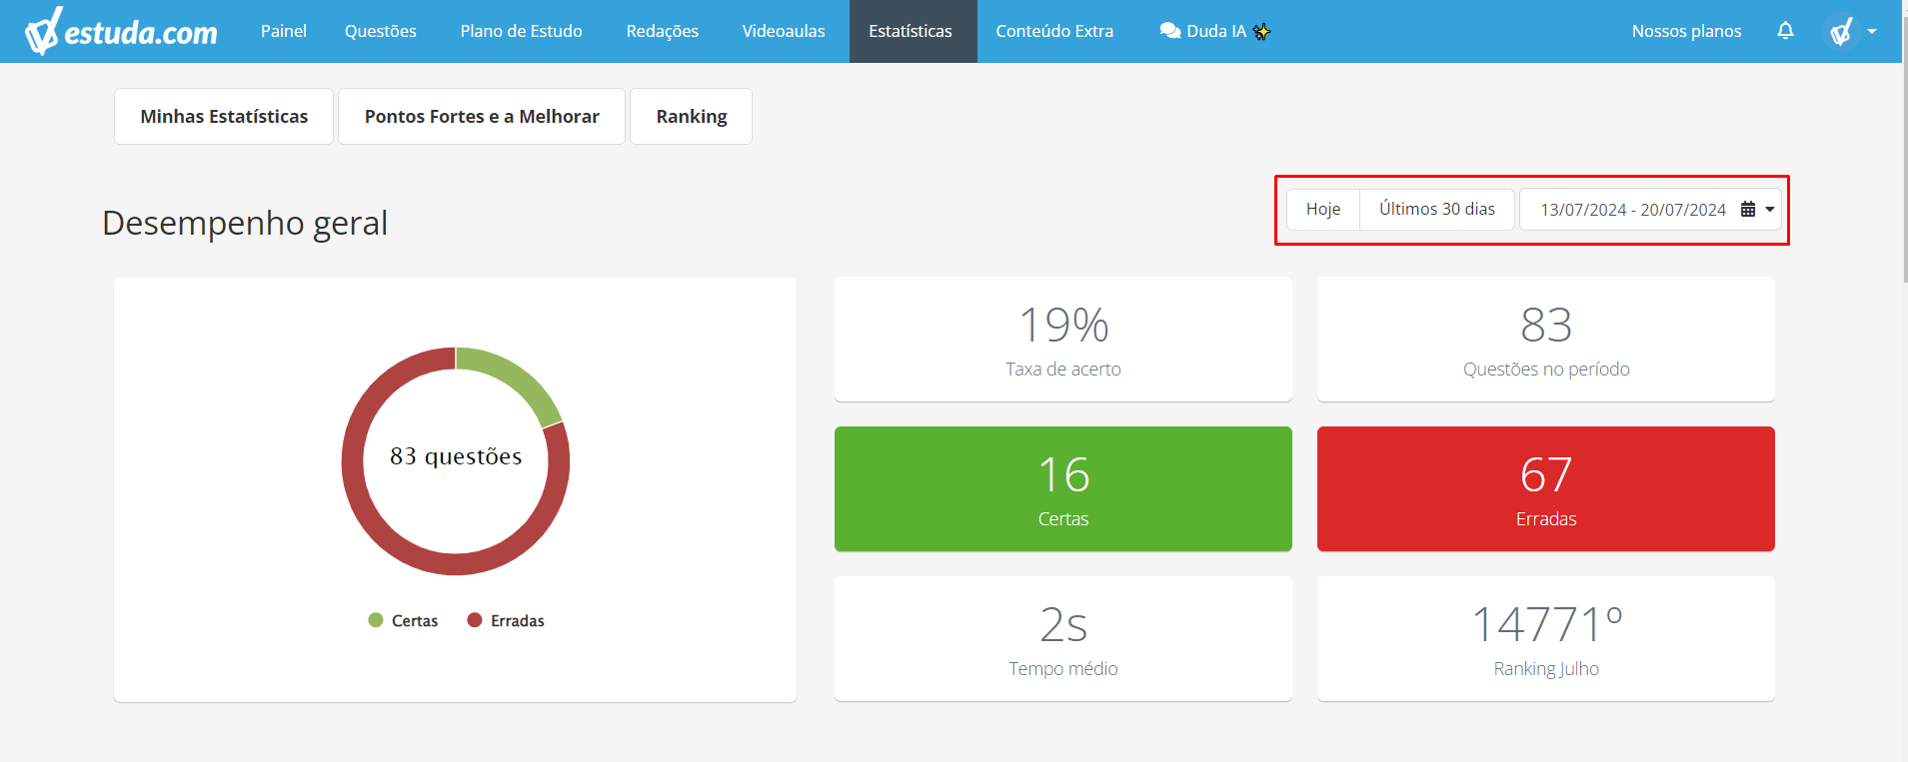Click the Duda IA chat bubbles icon
This screenshot has width=1908, height=762.
(x=1170, y=31)
